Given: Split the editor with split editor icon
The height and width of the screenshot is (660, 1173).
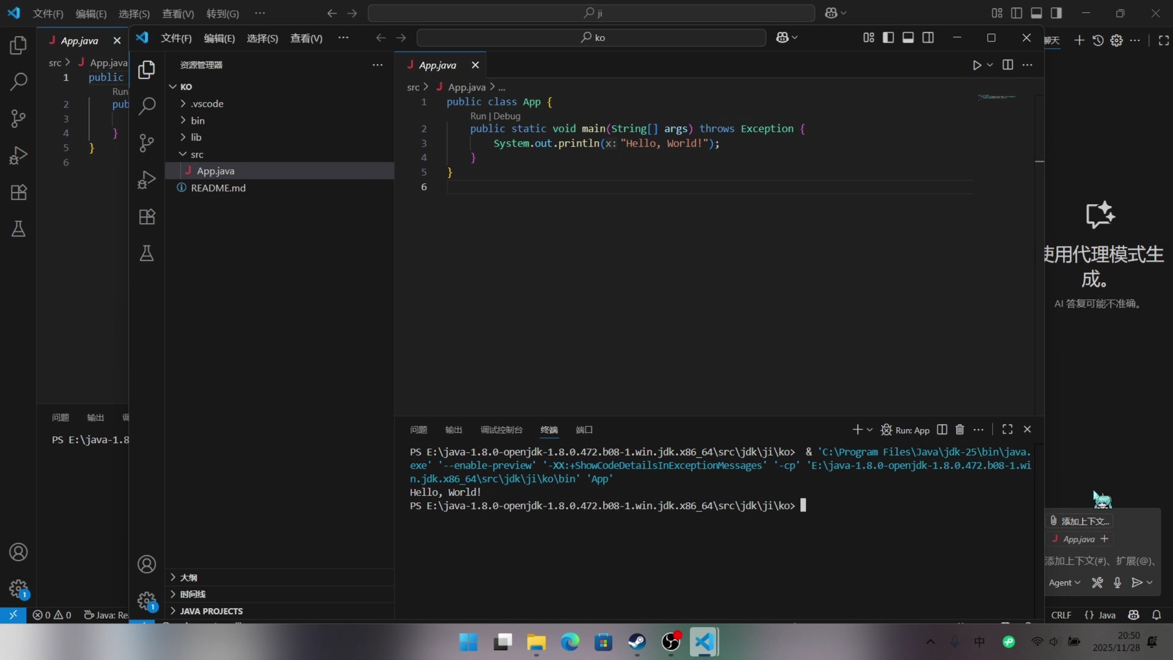Looking at the screenshot, I should [1008, 65].
